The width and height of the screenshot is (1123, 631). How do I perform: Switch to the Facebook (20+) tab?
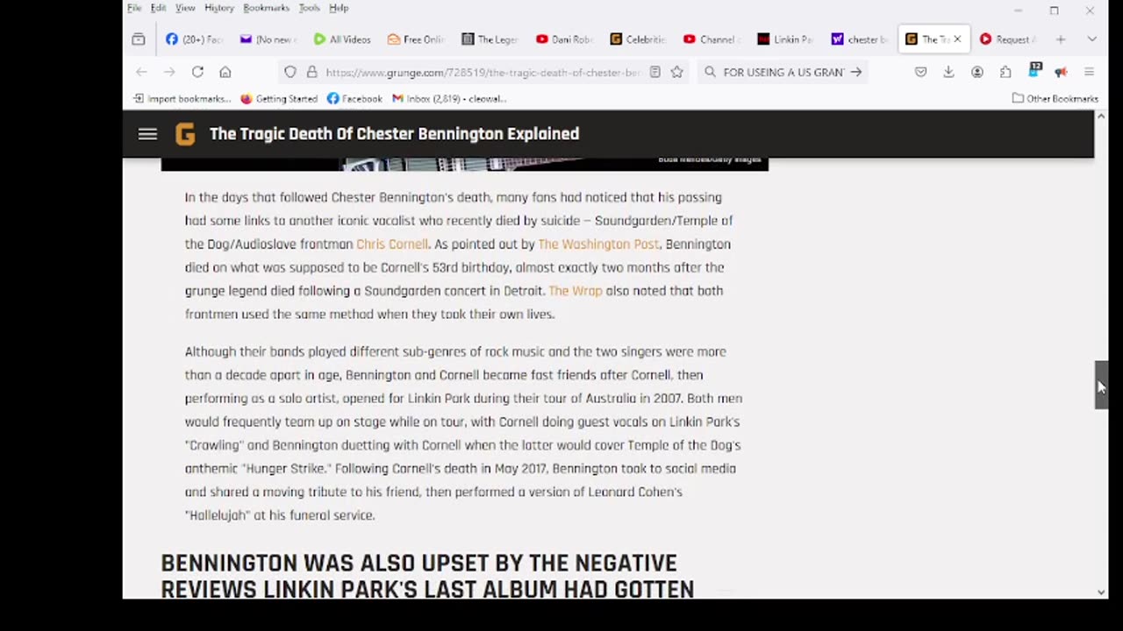pos(195,39)
